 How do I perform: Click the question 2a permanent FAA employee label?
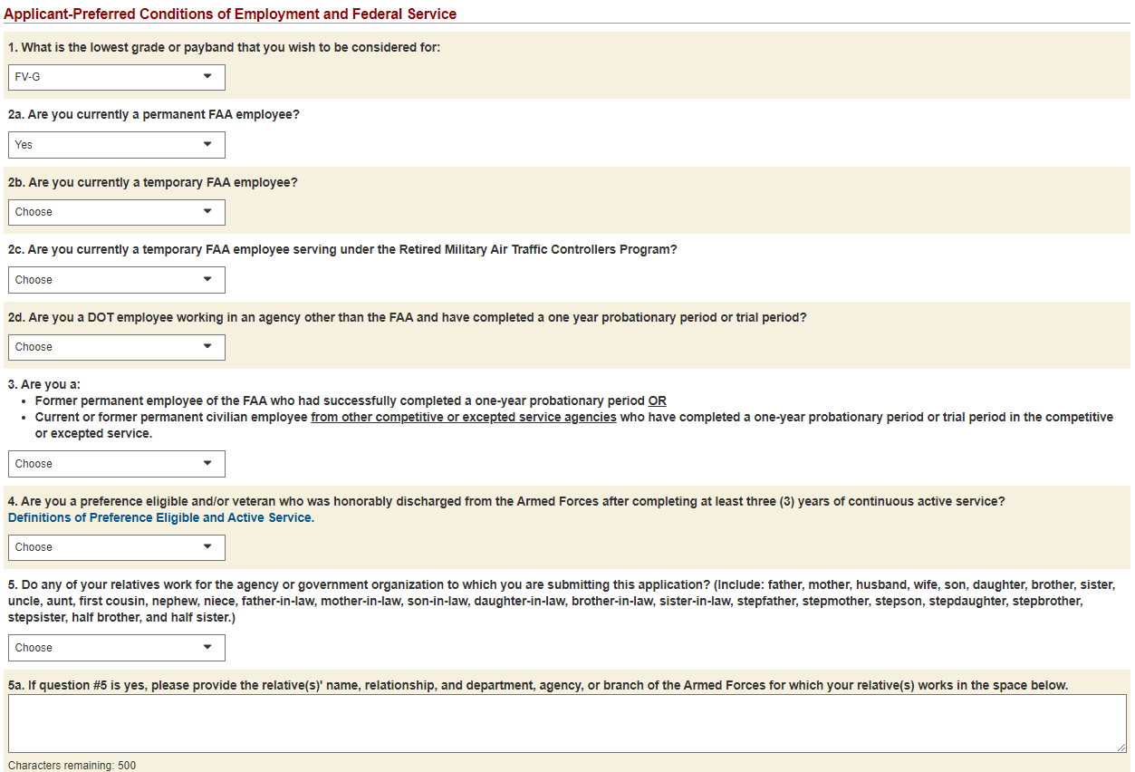click(x=153, y=115)
